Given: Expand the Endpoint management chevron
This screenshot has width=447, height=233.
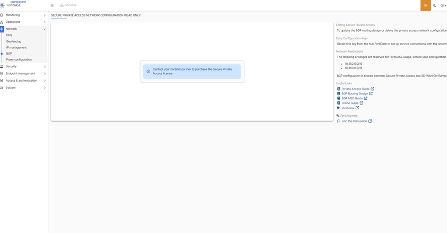Looking at the screenshot, I should [45, 73].
